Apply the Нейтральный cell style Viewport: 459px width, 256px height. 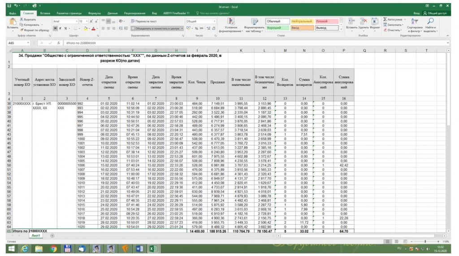coord(302,21)
